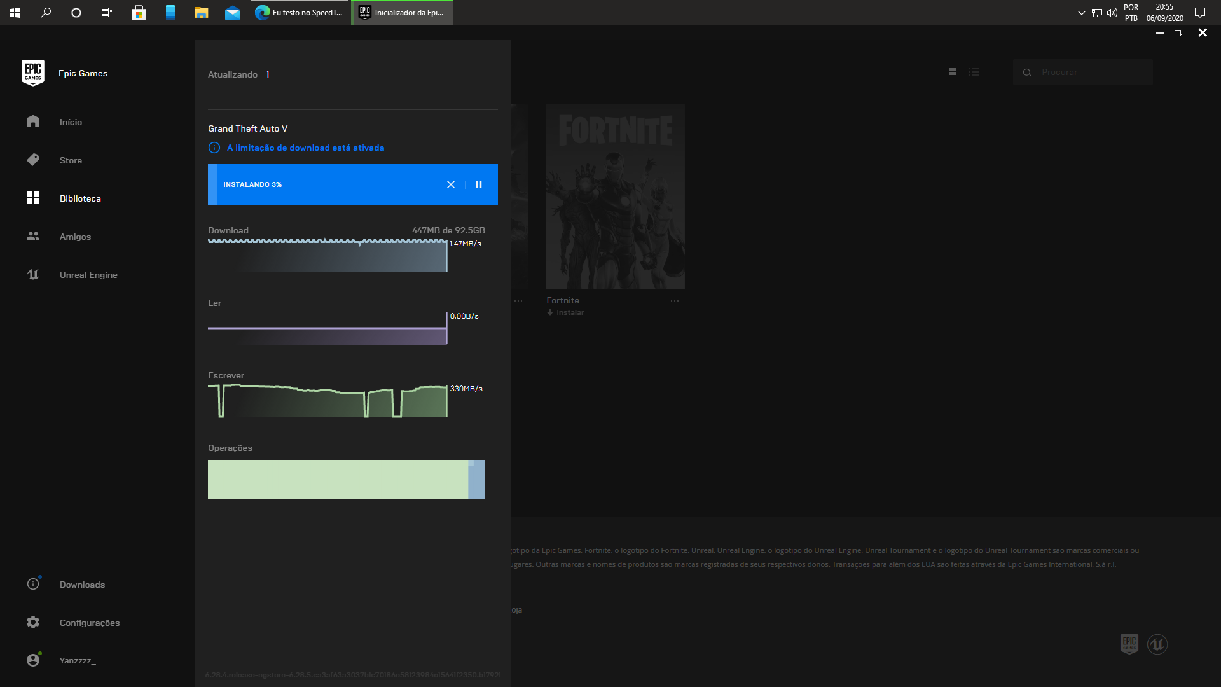Click the download limitation info icon
The height and width of the screenshot is (687, 1221).
(214, 148)
